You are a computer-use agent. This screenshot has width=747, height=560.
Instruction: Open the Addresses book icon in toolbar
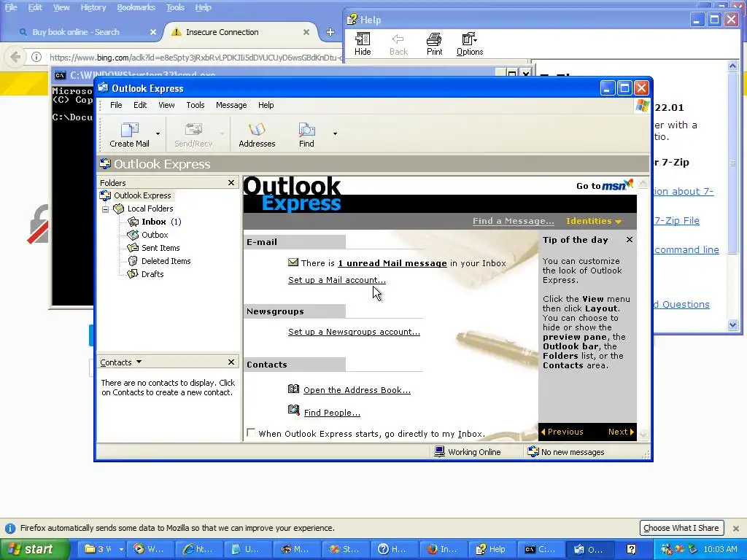(257, 130)
